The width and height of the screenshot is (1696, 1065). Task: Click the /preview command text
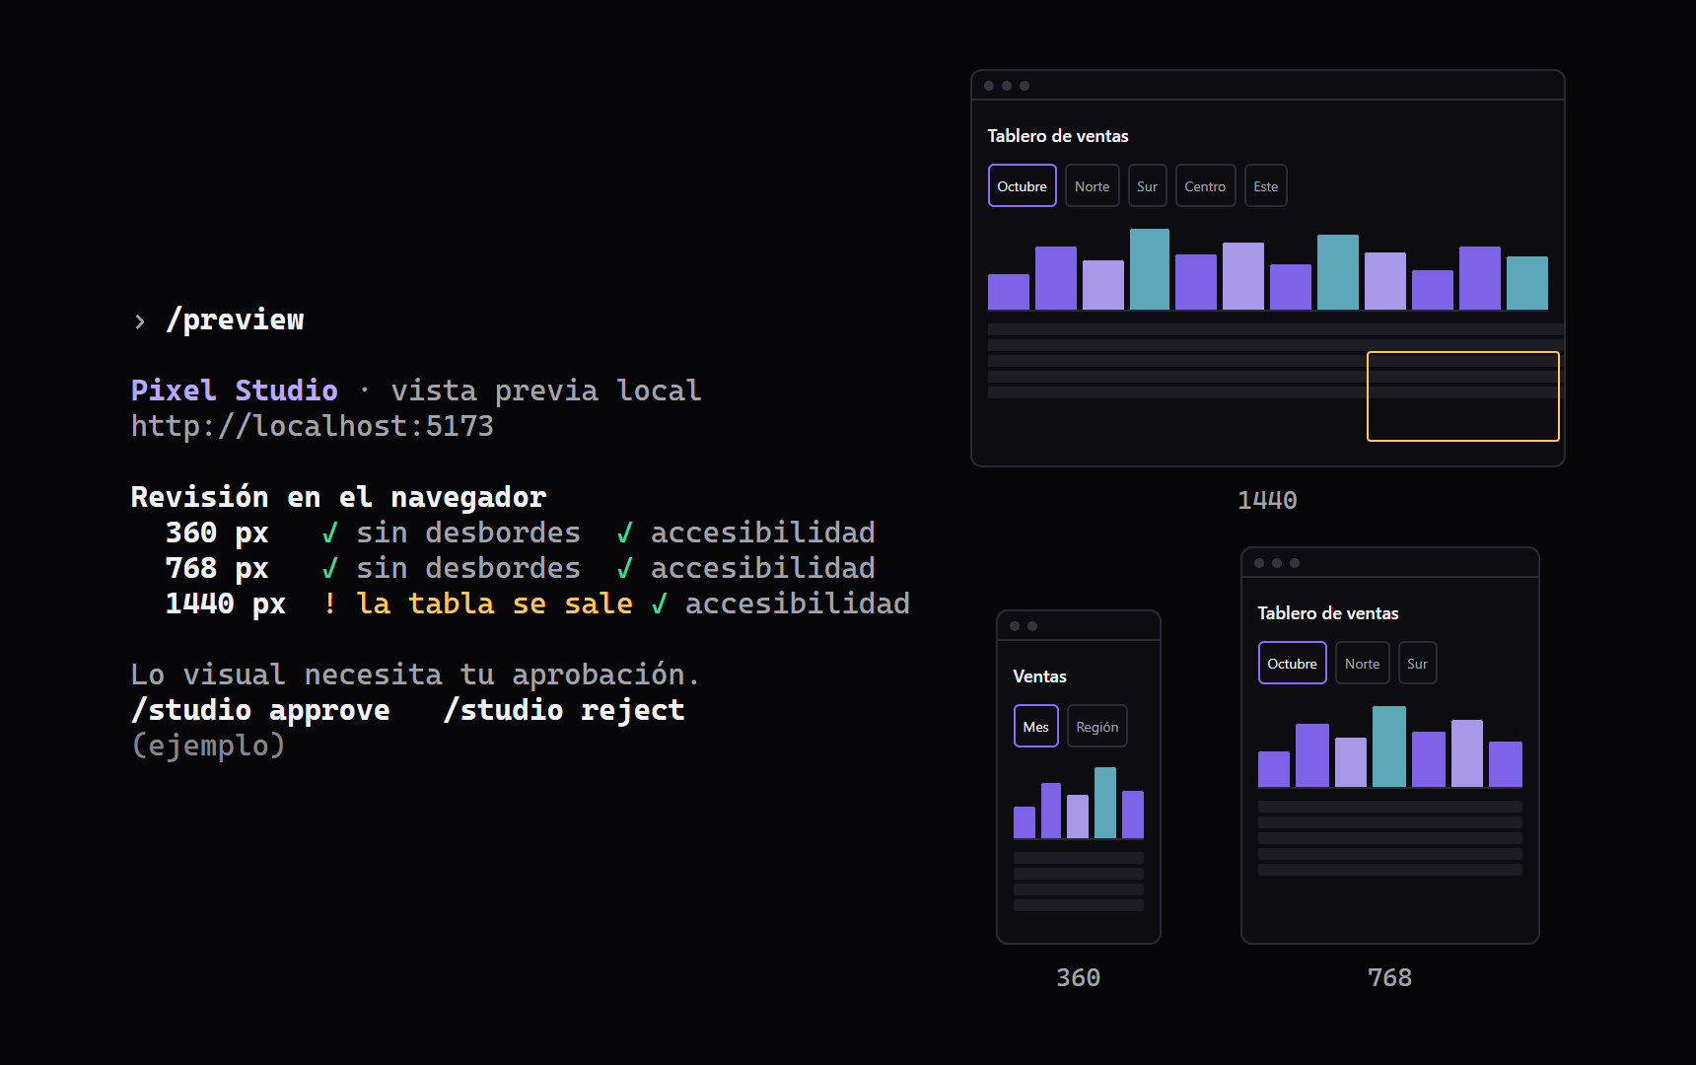[x=235, y=319]
